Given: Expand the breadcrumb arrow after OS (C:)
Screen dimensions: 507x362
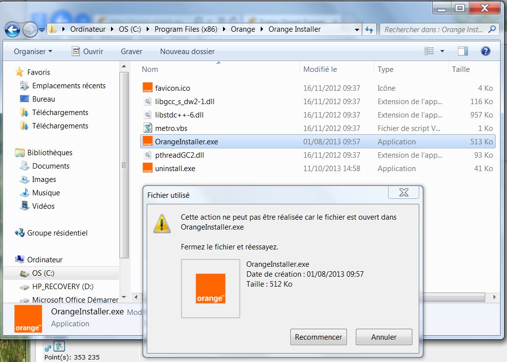Looking at the screenshot, I should pos(148,29).
